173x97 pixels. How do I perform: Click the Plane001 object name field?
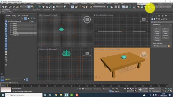pos(160,46)
